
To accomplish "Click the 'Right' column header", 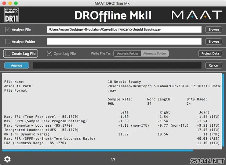I will pyautogui.click(x=165, y=112).
